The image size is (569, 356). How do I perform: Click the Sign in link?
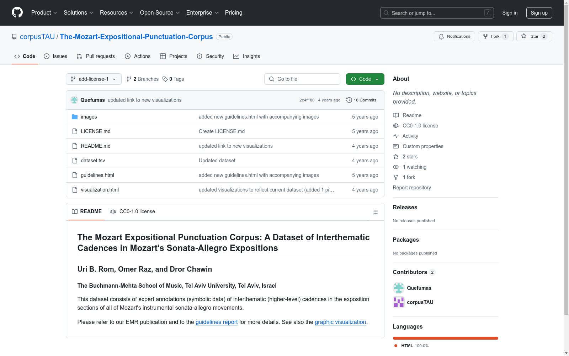coord(510,13)
